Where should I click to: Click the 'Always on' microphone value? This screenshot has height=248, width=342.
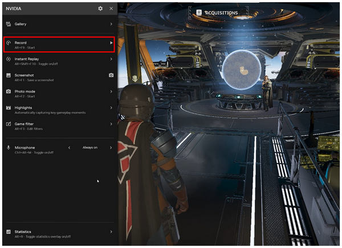click(90, 148)
